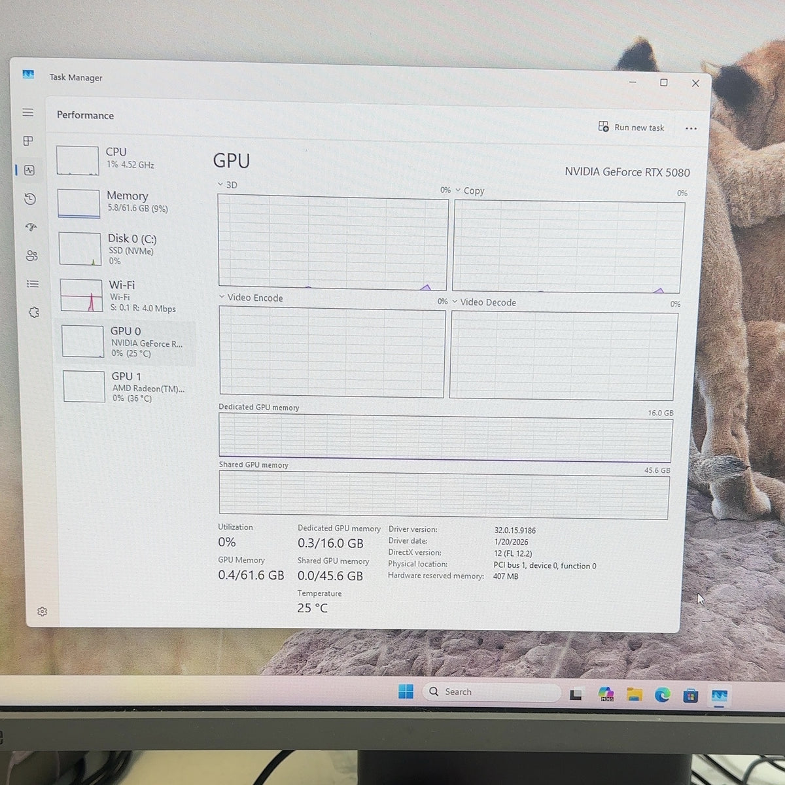Click Run new task button
The height and width of the screenshot is (785, 785).
point(631,127)
